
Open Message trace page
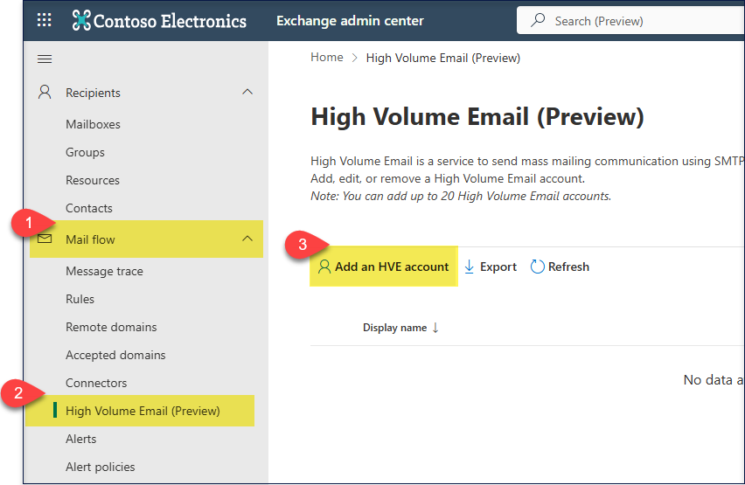(x=104, y=271)
